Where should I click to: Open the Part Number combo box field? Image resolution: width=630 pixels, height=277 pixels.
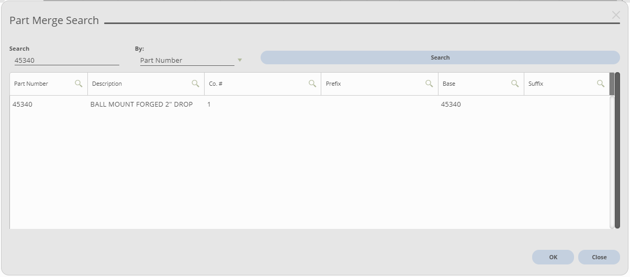point(187,60)
